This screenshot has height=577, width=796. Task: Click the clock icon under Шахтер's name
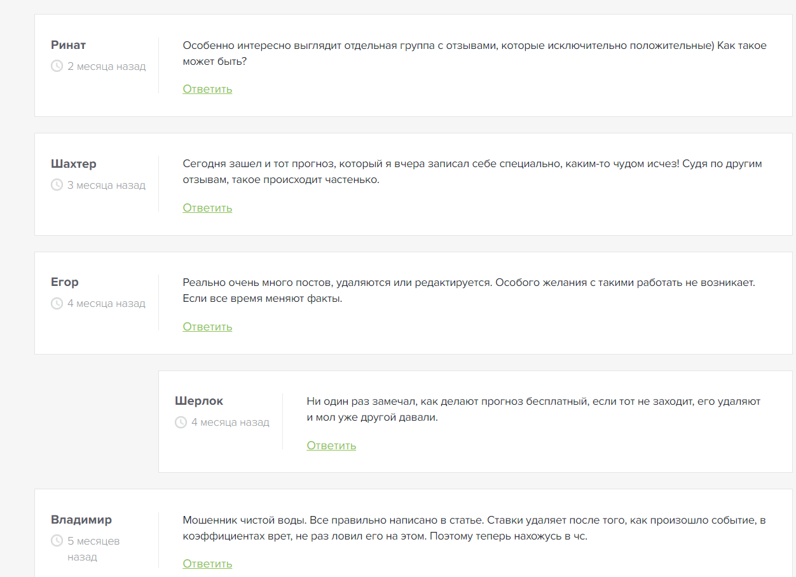coord(57,185)
